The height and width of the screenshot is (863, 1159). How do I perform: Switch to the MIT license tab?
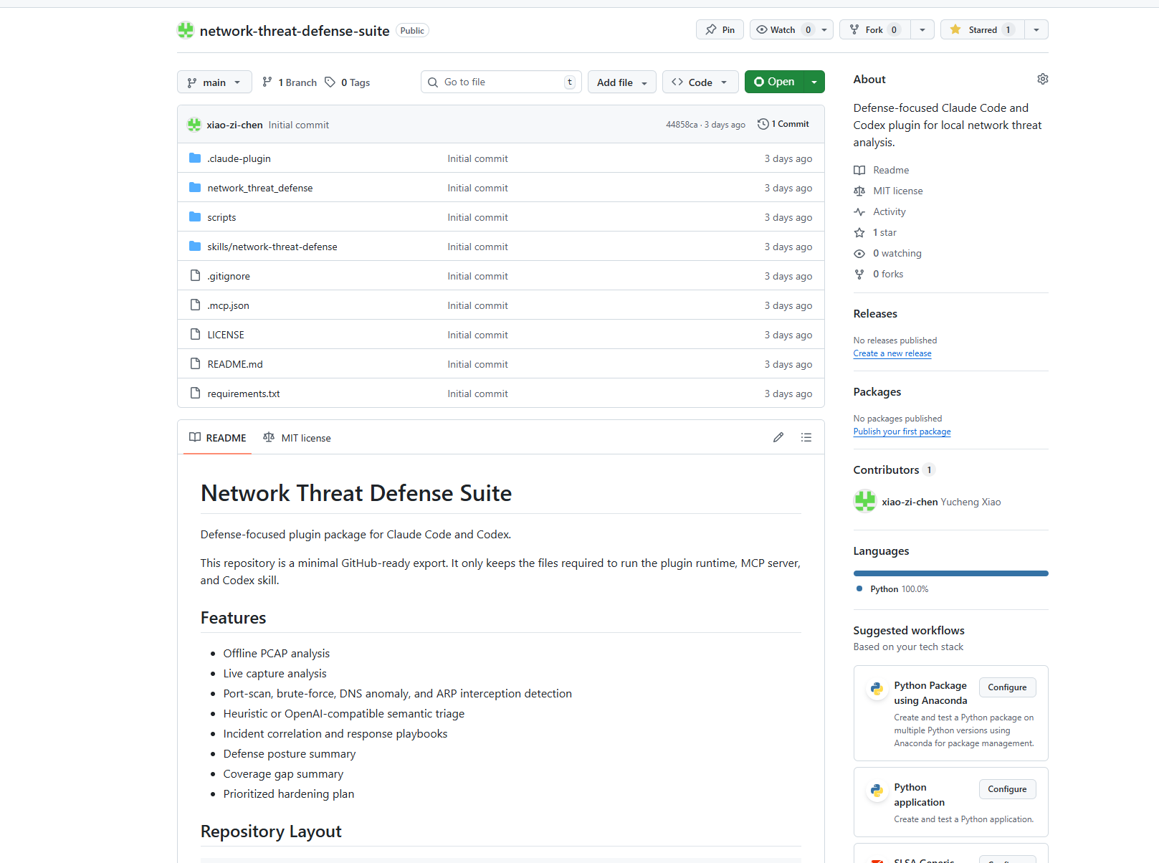pos(305,437)
